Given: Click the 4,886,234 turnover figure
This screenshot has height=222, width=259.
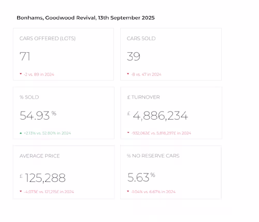Looking at the screenshot, I should [x=161, y=116].
